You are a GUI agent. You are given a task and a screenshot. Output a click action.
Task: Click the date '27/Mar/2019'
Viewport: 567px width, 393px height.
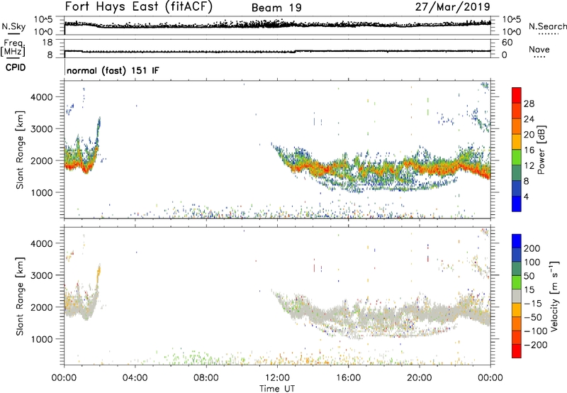coord(452,7)
